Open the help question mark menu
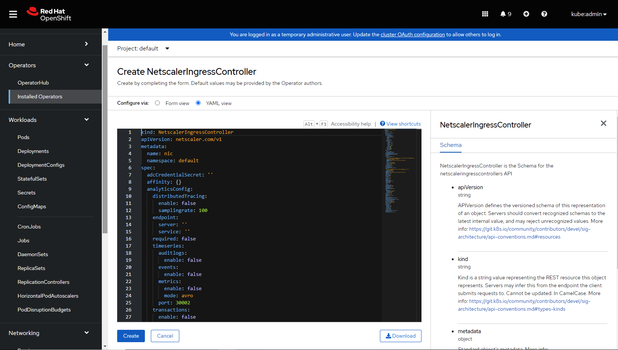Viewport: 618px width, 350px height. tap(544, 14)
